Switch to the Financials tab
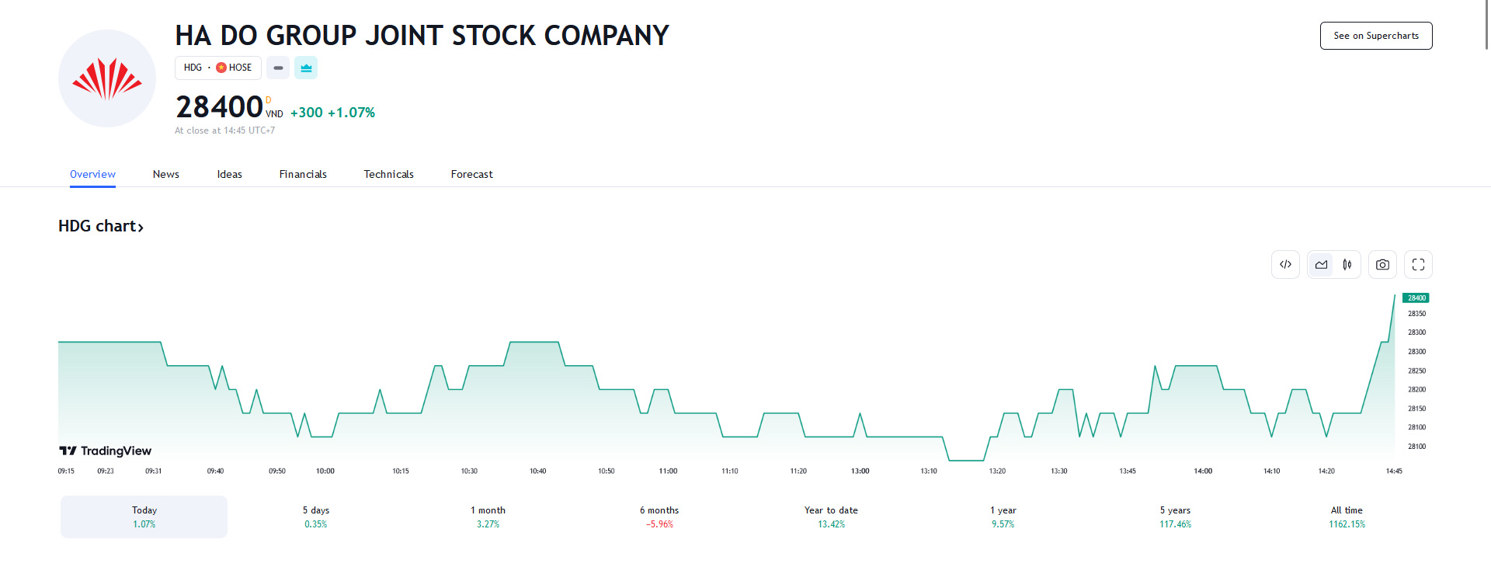1491x581 pixels. point(303,174)
